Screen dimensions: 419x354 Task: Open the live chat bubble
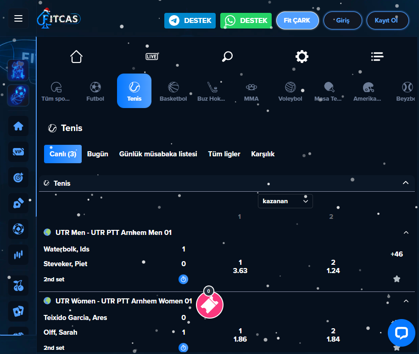point(401,333)
